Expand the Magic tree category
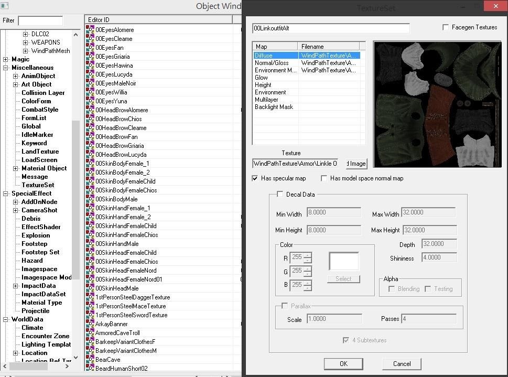 click(x=6, y=59)
